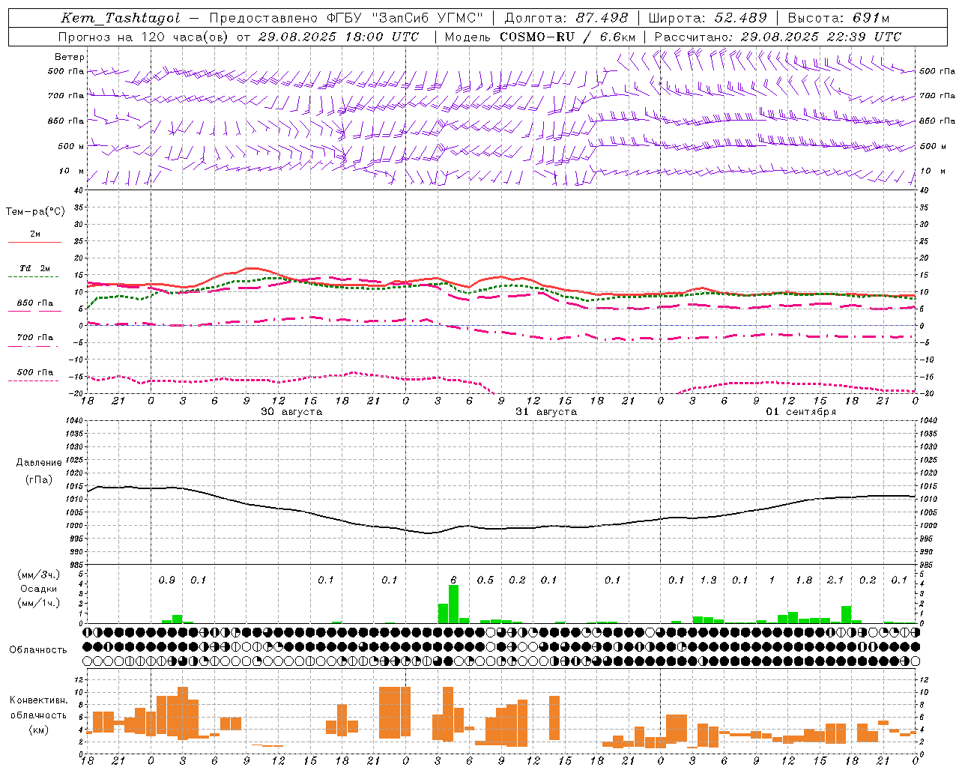Click the precipitation value '1.3'
The width and height of the screenshot is (959, 767).
708,580
